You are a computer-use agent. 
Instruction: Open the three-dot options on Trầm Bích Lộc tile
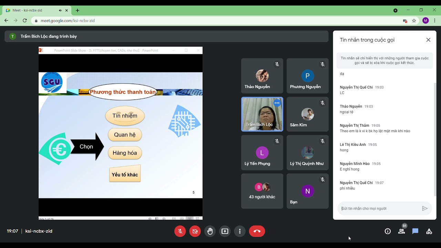[277, 103]
